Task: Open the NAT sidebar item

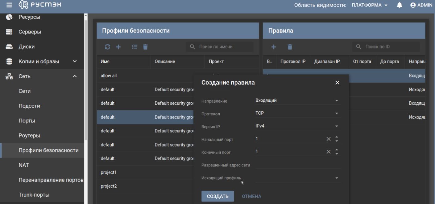Action: coord(24,165)
